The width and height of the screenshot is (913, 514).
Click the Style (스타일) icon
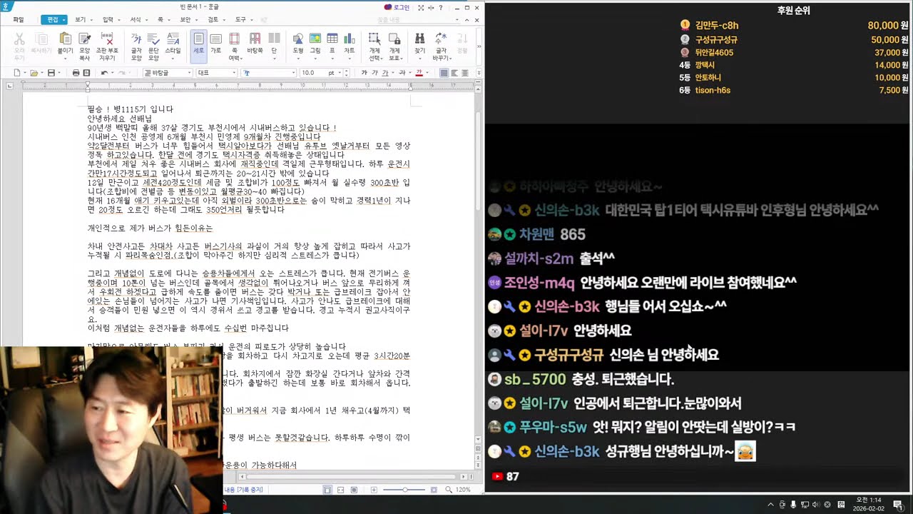[x=173, y=39]
